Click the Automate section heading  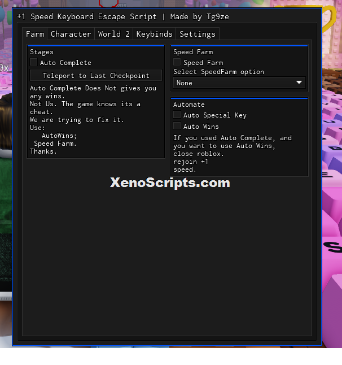tap(189, 105)
